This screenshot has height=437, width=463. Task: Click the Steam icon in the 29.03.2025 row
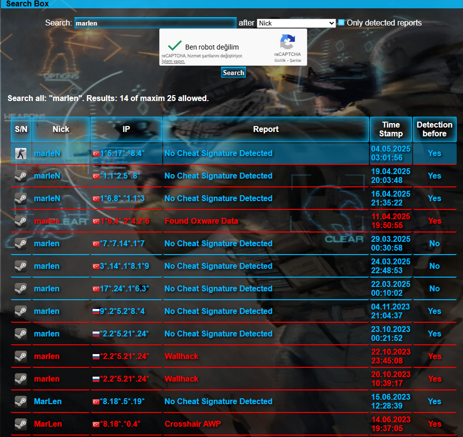[x=21, y=244]
